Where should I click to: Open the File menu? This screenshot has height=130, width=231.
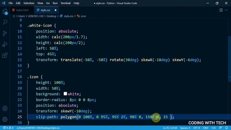point(10,3)
